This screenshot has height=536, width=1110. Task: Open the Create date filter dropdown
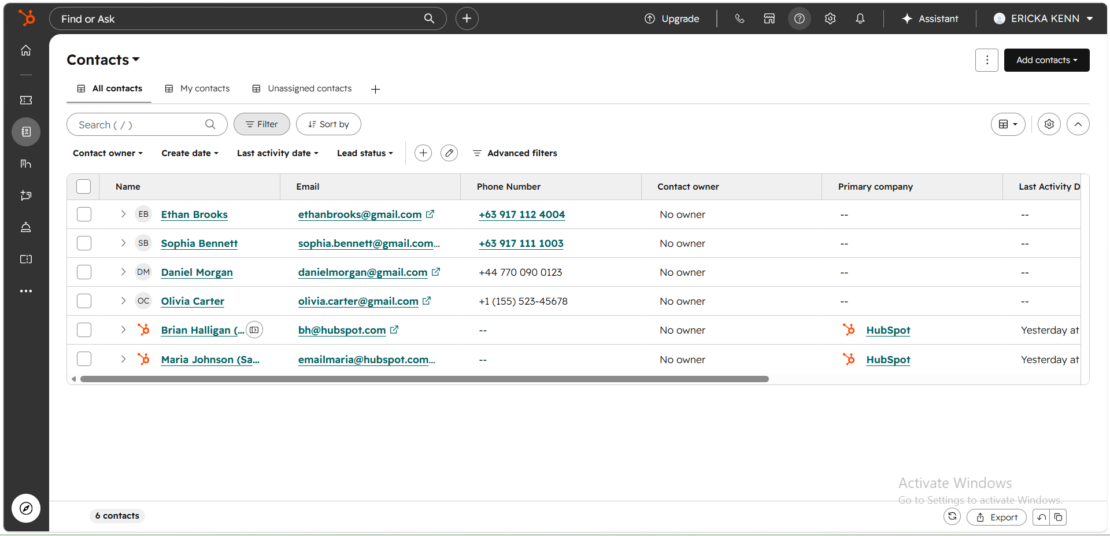click(190, 153)
